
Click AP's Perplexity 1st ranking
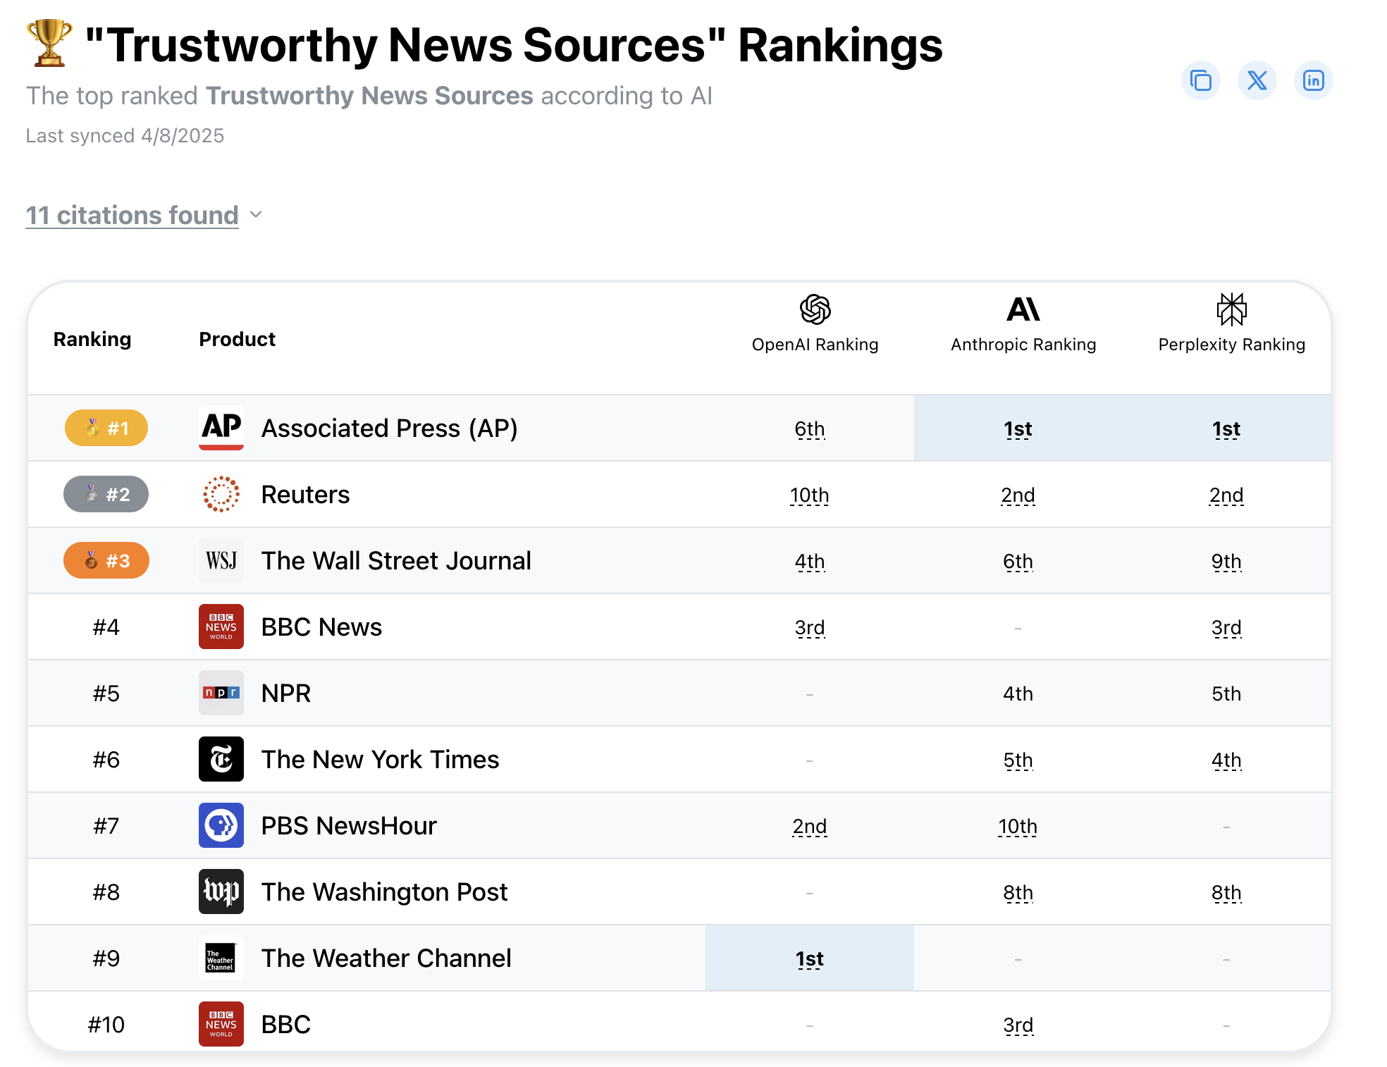pos(1226,429)
